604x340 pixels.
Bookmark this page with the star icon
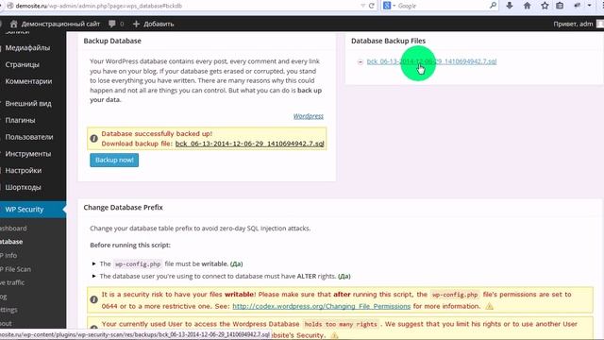(x=545, y=6)
